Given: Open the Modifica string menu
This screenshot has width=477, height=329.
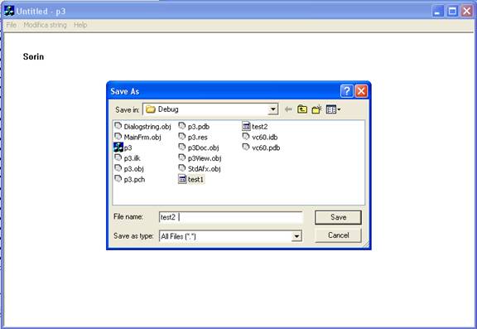Looking at the screenshot, I should point(45,25).
